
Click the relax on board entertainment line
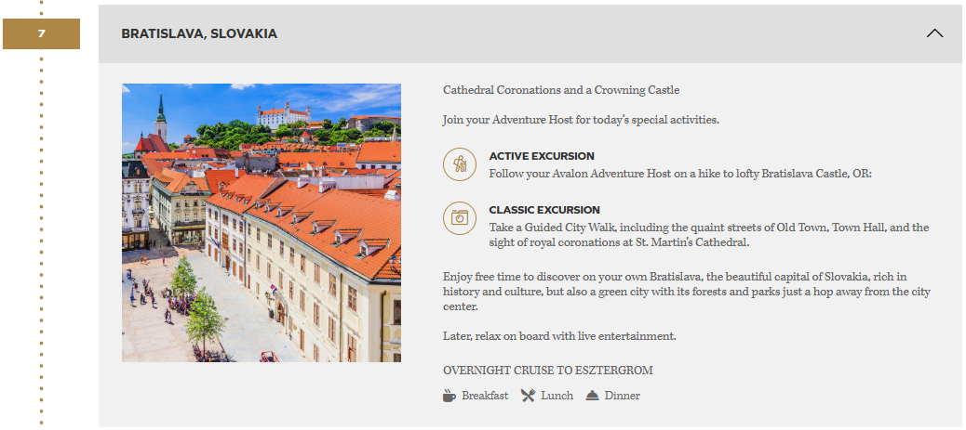(x=559, y=336)
